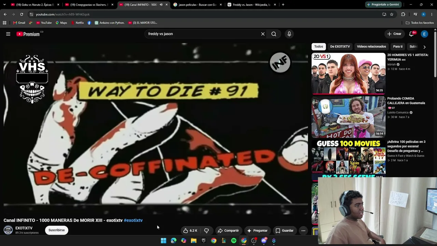Select the Videos relacionados filter chip
The width and height of the screenshot is (437, 246).
click(x=371, y=46)
